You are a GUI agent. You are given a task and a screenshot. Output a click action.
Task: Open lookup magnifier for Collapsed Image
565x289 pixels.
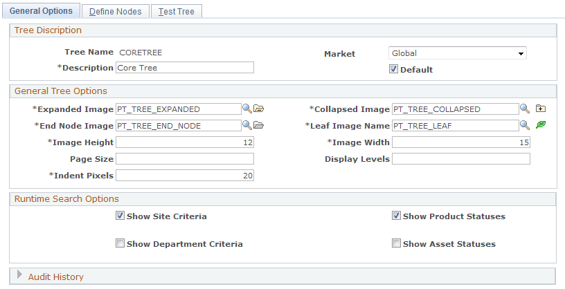525,109
